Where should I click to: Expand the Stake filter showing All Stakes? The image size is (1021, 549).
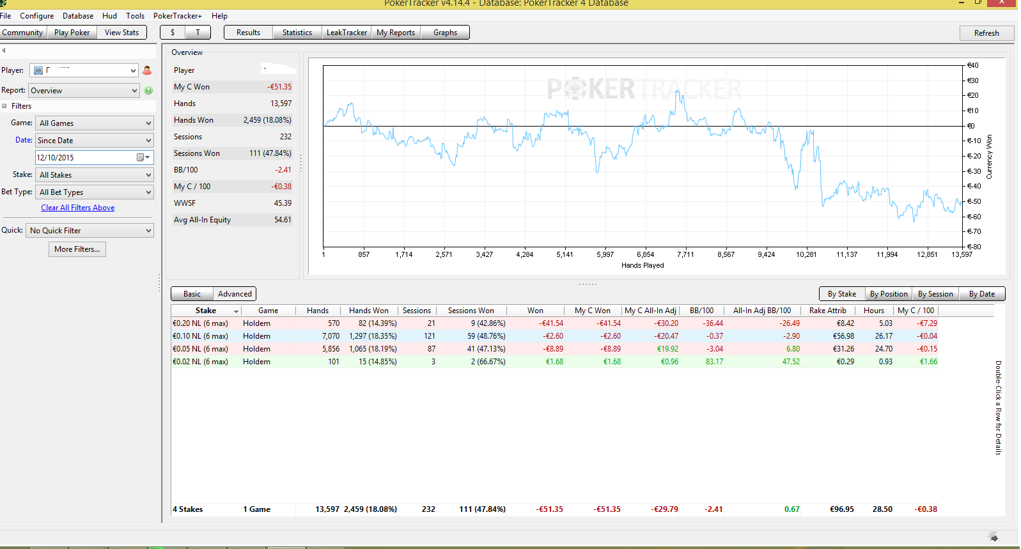tap(95, 175)
